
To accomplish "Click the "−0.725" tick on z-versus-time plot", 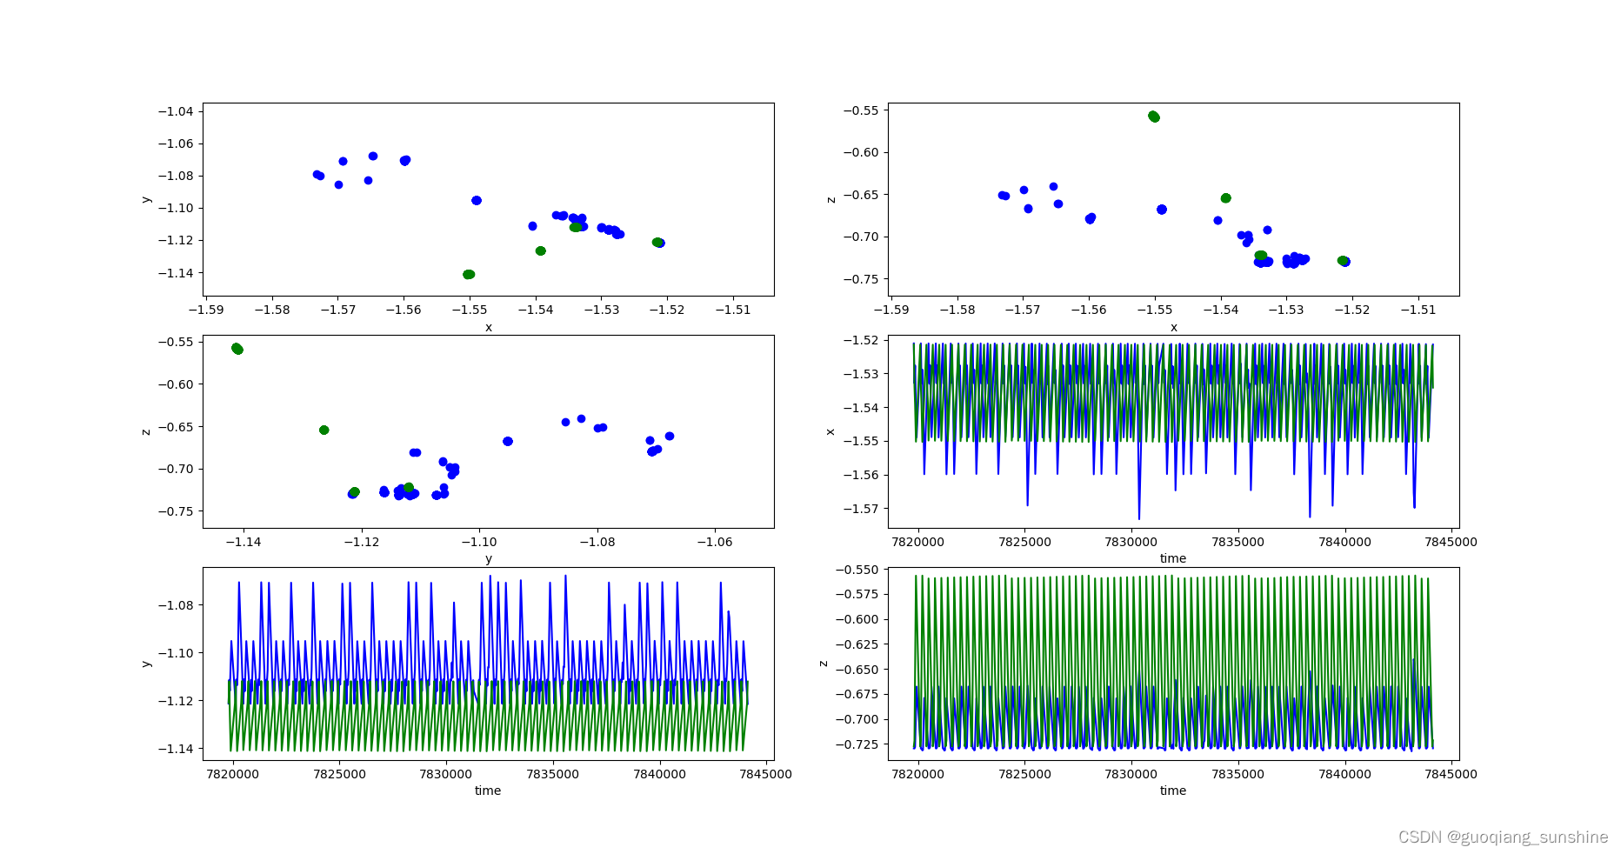I will tap(857, 744).
